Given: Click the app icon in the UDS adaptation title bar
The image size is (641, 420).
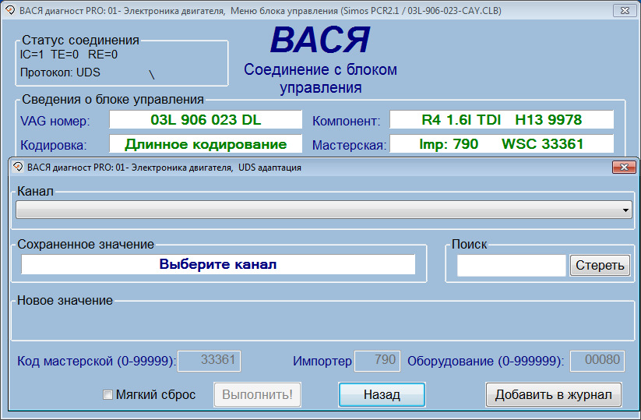Looking at the screenshot, I should (x=18, y=167).
